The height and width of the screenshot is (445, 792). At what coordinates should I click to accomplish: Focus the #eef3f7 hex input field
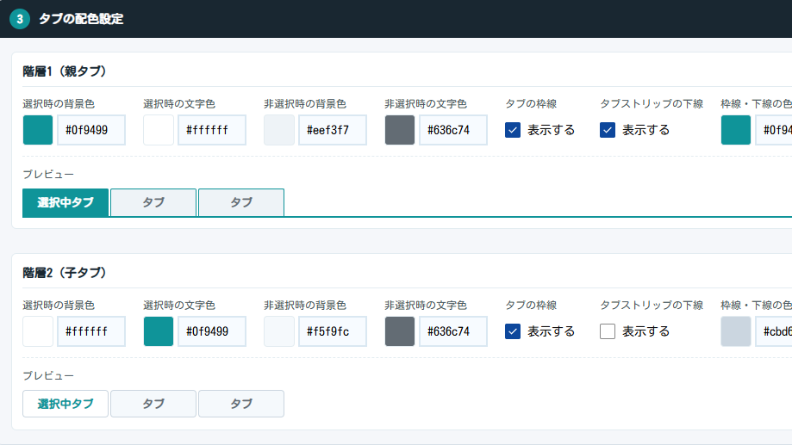(x=333, y=130)
